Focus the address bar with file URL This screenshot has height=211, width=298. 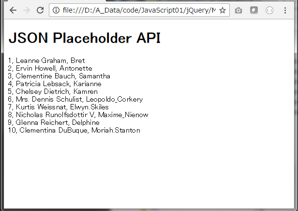click(139, 10)
